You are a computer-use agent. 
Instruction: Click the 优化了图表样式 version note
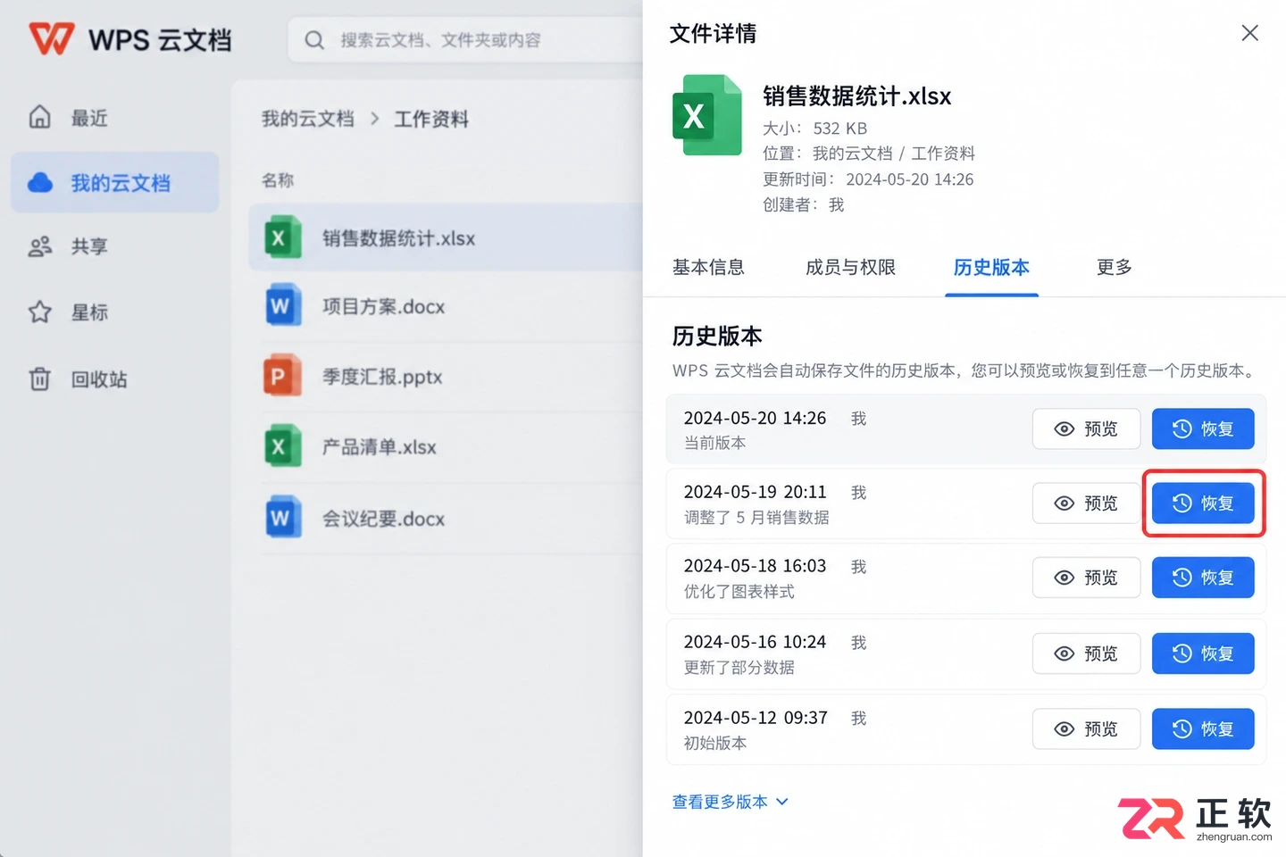click(x=739, y=592)
